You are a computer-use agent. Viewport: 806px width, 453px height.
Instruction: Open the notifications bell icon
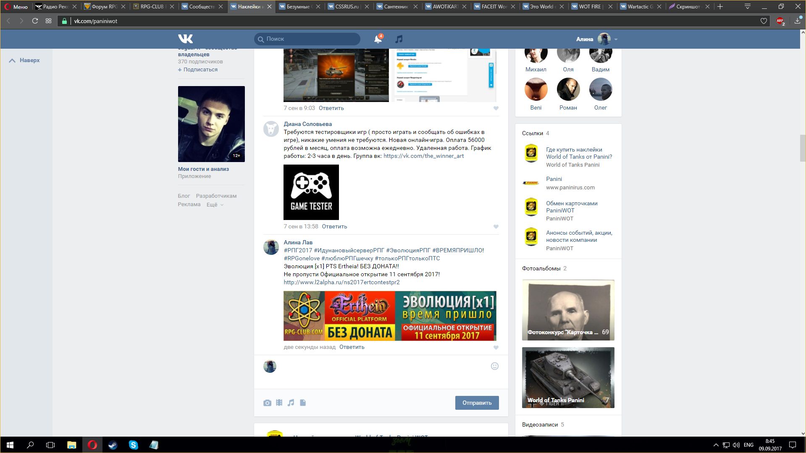pyautogui.click(x=378, y=39)
